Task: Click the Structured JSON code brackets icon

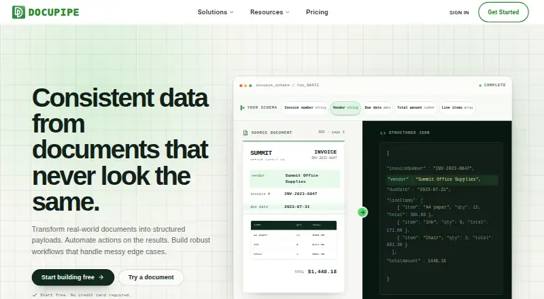Action: click(383, 133)
